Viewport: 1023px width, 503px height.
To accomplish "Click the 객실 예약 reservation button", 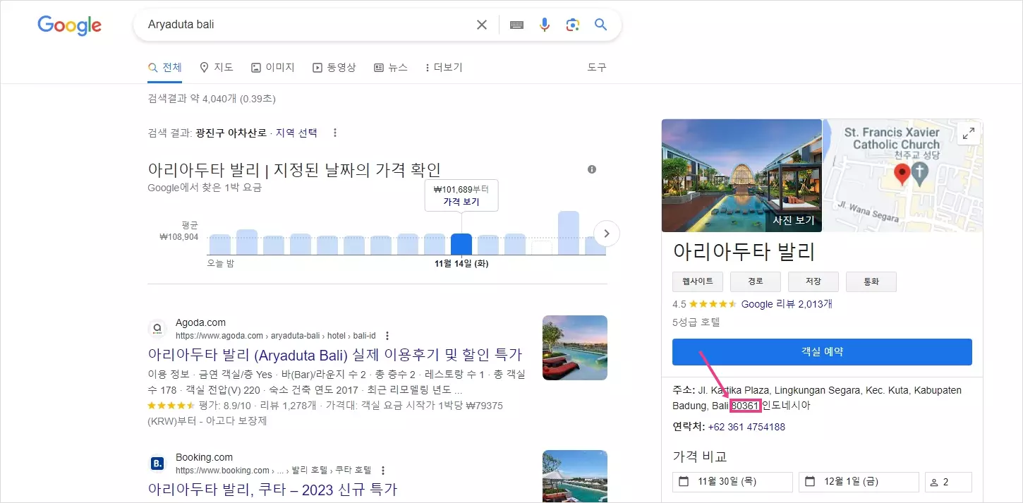I will (x=821, y=352).
